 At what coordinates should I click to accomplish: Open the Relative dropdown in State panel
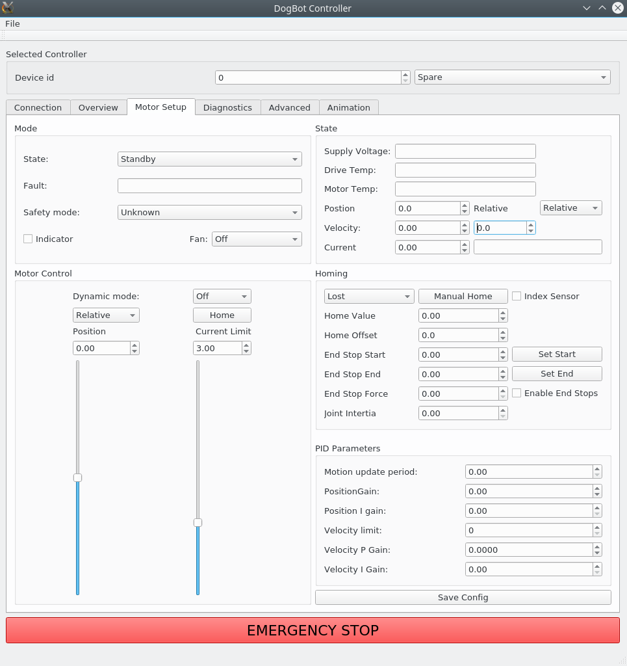(571, 208)
